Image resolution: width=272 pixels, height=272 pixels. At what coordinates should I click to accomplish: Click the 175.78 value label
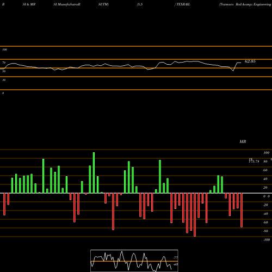254,161
